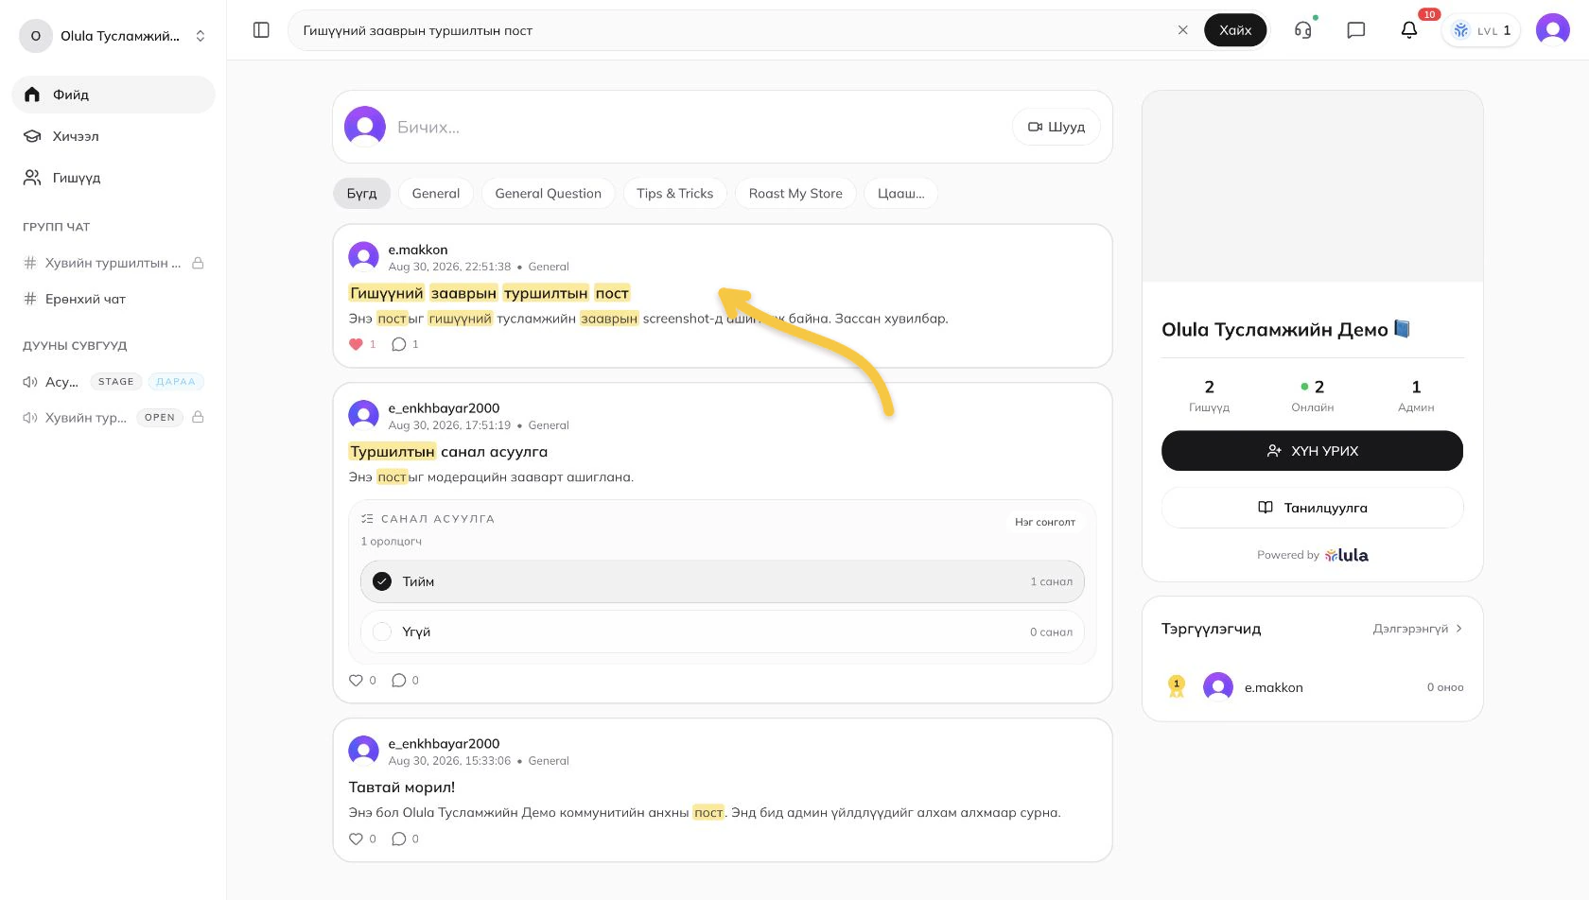Select the Тийм poll option

[722, 581]
